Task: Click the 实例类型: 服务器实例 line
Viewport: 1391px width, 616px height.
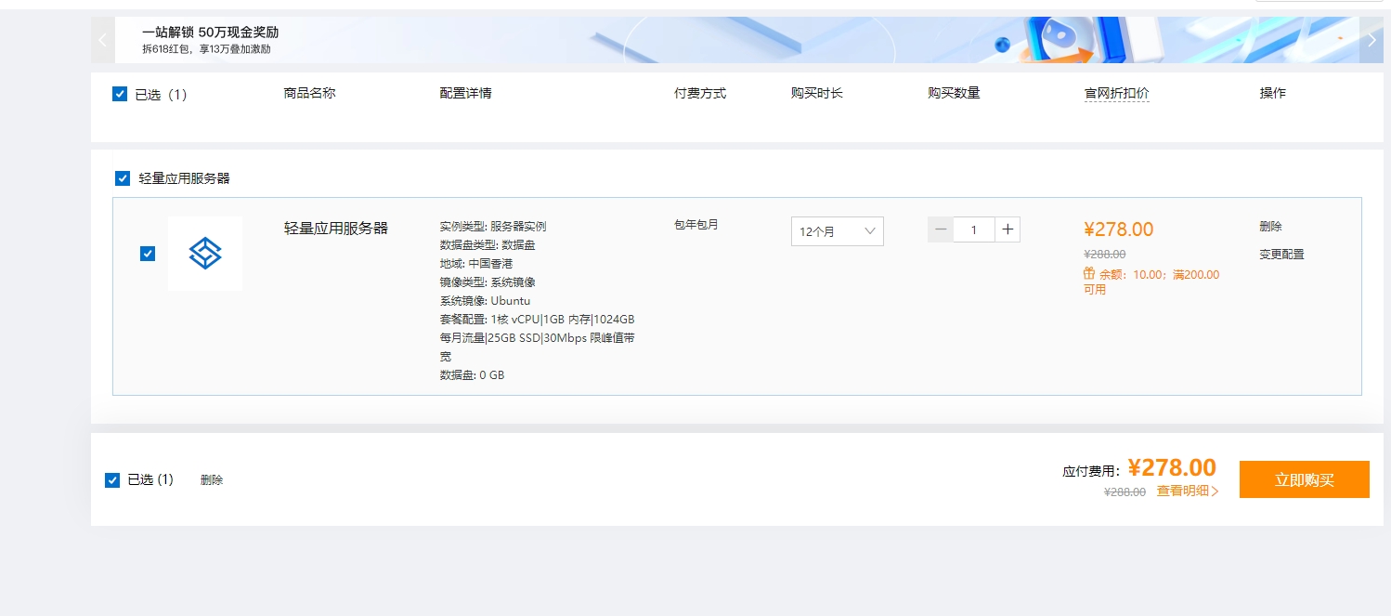Action: 493,227
